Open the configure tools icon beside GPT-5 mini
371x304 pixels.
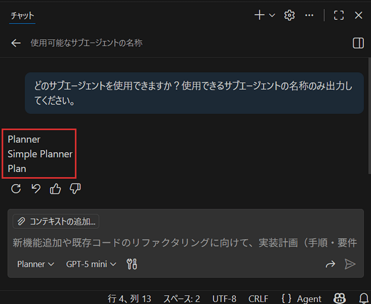click(132, 264)
